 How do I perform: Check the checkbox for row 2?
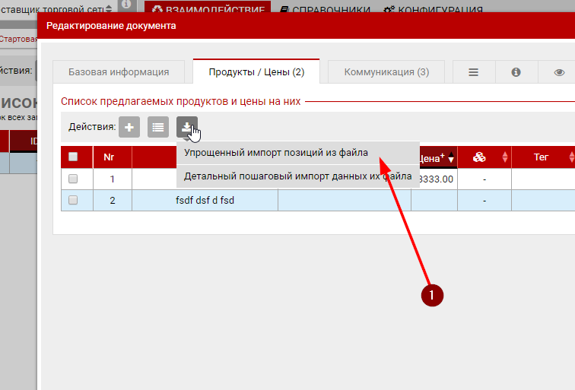pyautogui.click(x=73, y=201)
